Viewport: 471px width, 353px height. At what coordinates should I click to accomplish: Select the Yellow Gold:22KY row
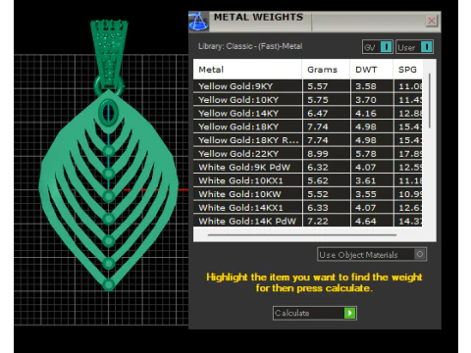[307, 154]
